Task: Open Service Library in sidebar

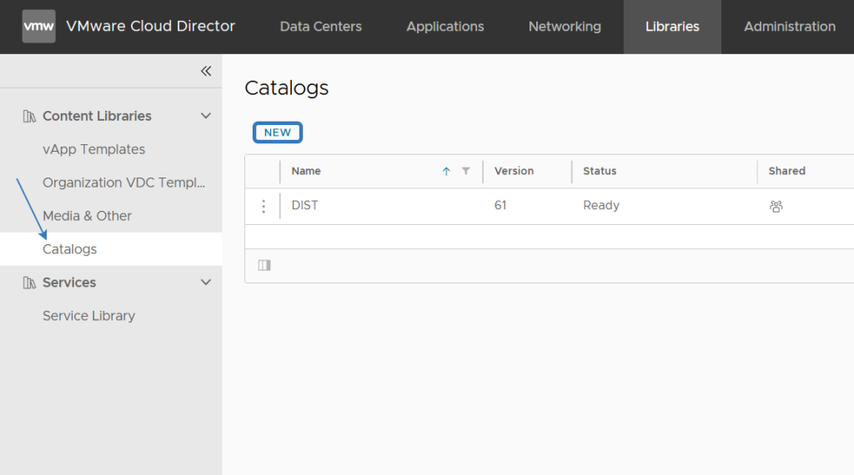Action: 88,316
